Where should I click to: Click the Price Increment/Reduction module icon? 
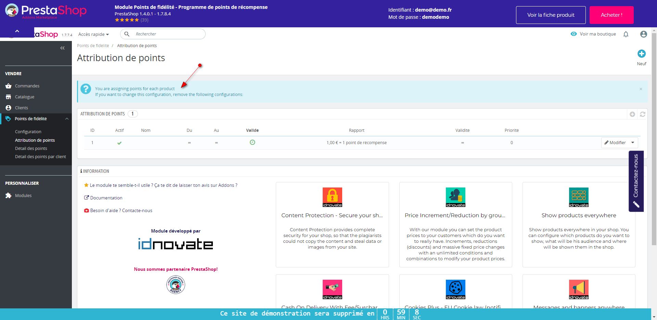click(455, 197)
